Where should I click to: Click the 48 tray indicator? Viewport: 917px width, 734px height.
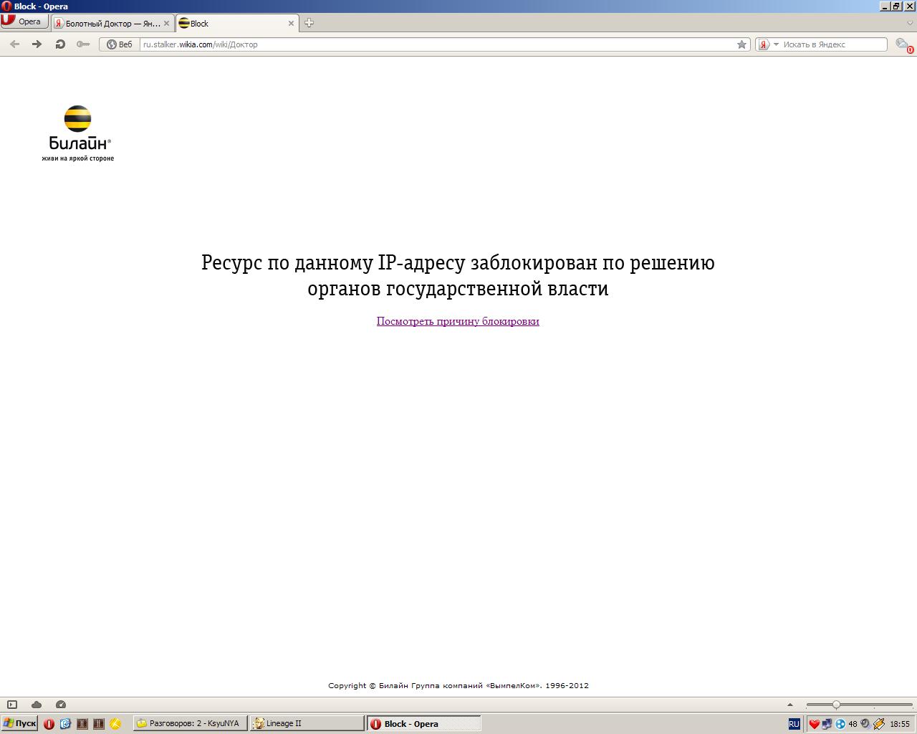(x=853, y=724)
